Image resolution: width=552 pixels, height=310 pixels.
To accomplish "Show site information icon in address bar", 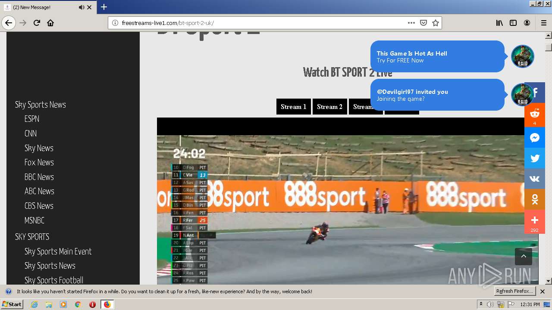I will click(115, 23).
